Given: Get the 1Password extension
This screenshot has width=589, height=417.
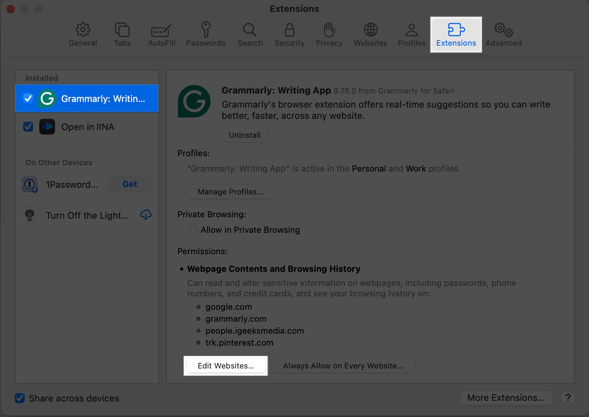Looking at the screenshot, I should tap(130, 184).
